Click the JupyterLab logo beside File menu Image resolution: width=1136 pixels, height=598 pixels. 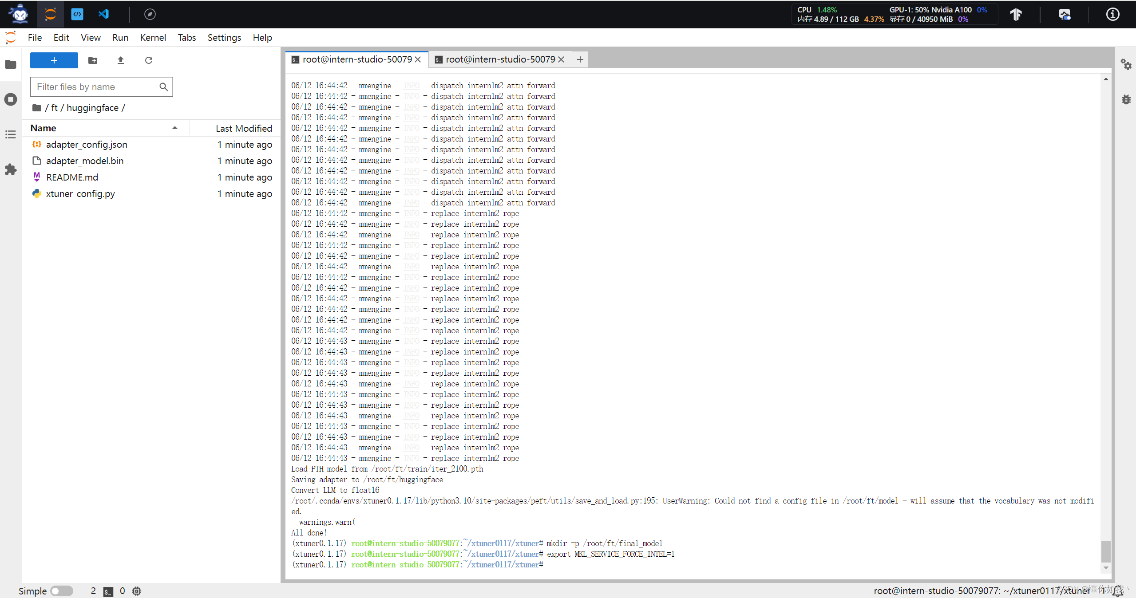(11, 38)
